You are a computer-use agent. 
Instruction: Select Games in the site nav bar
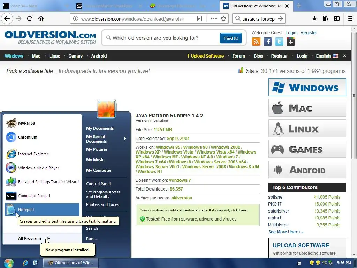76,56
